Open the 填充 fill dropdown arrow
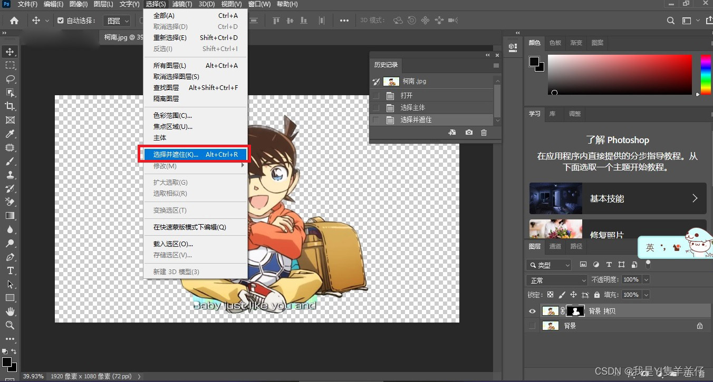 click(646, 295)
